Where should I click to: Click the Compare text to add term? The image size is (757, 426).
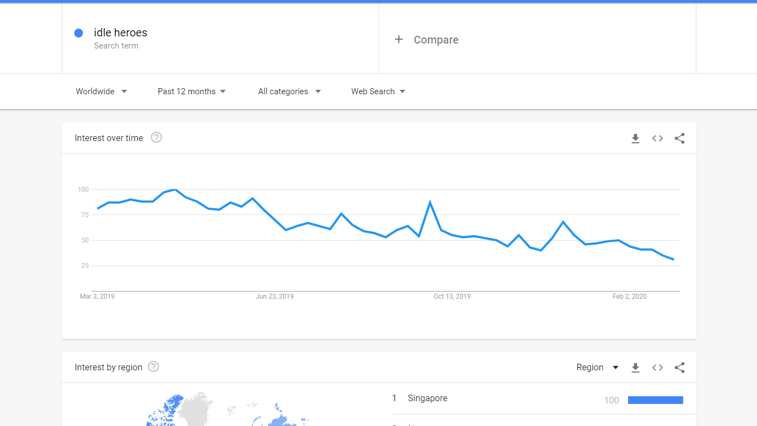[x=436, y=40]
